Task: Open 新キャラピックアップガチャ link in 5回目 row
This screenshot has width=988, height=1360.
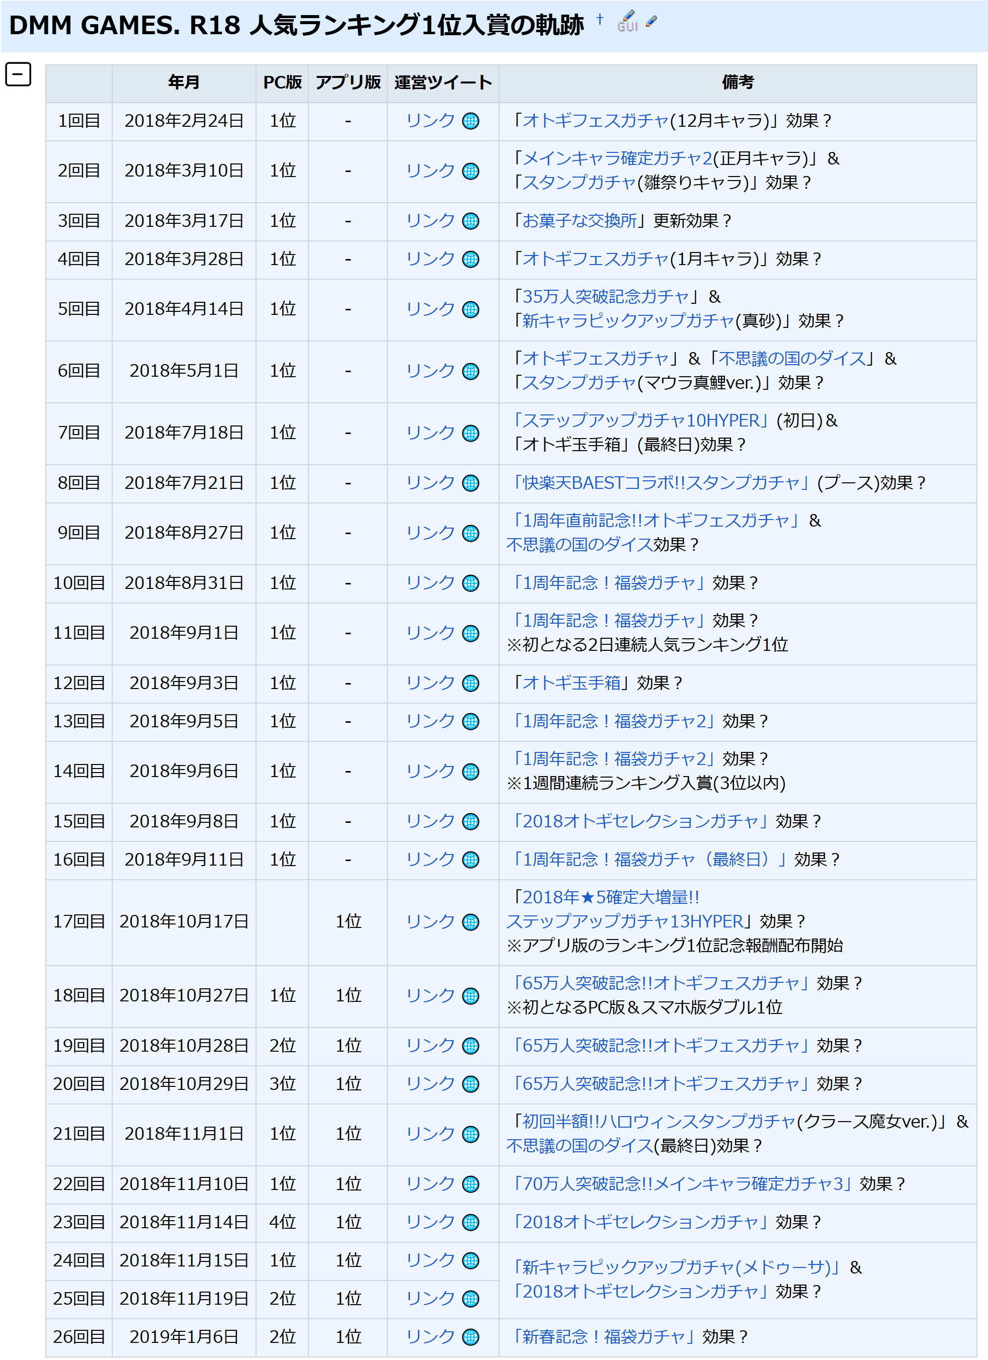Action: [x=628, y=321]
